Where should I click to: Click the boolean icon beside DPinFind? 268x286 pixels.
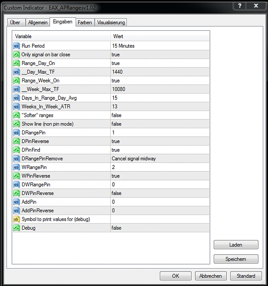(x=16, y=150)
